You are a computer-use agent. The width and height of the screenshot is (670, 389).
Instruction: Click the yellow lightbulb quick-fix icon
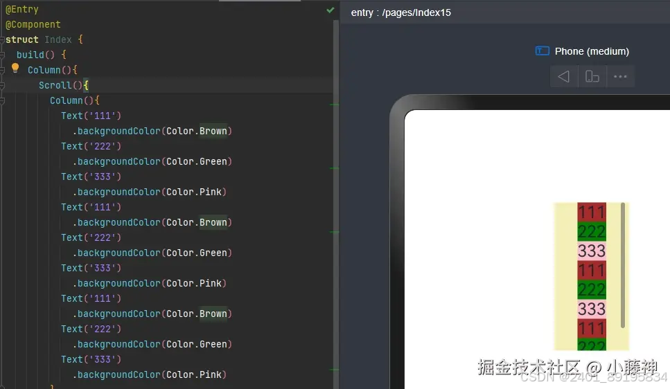[15, 68]
